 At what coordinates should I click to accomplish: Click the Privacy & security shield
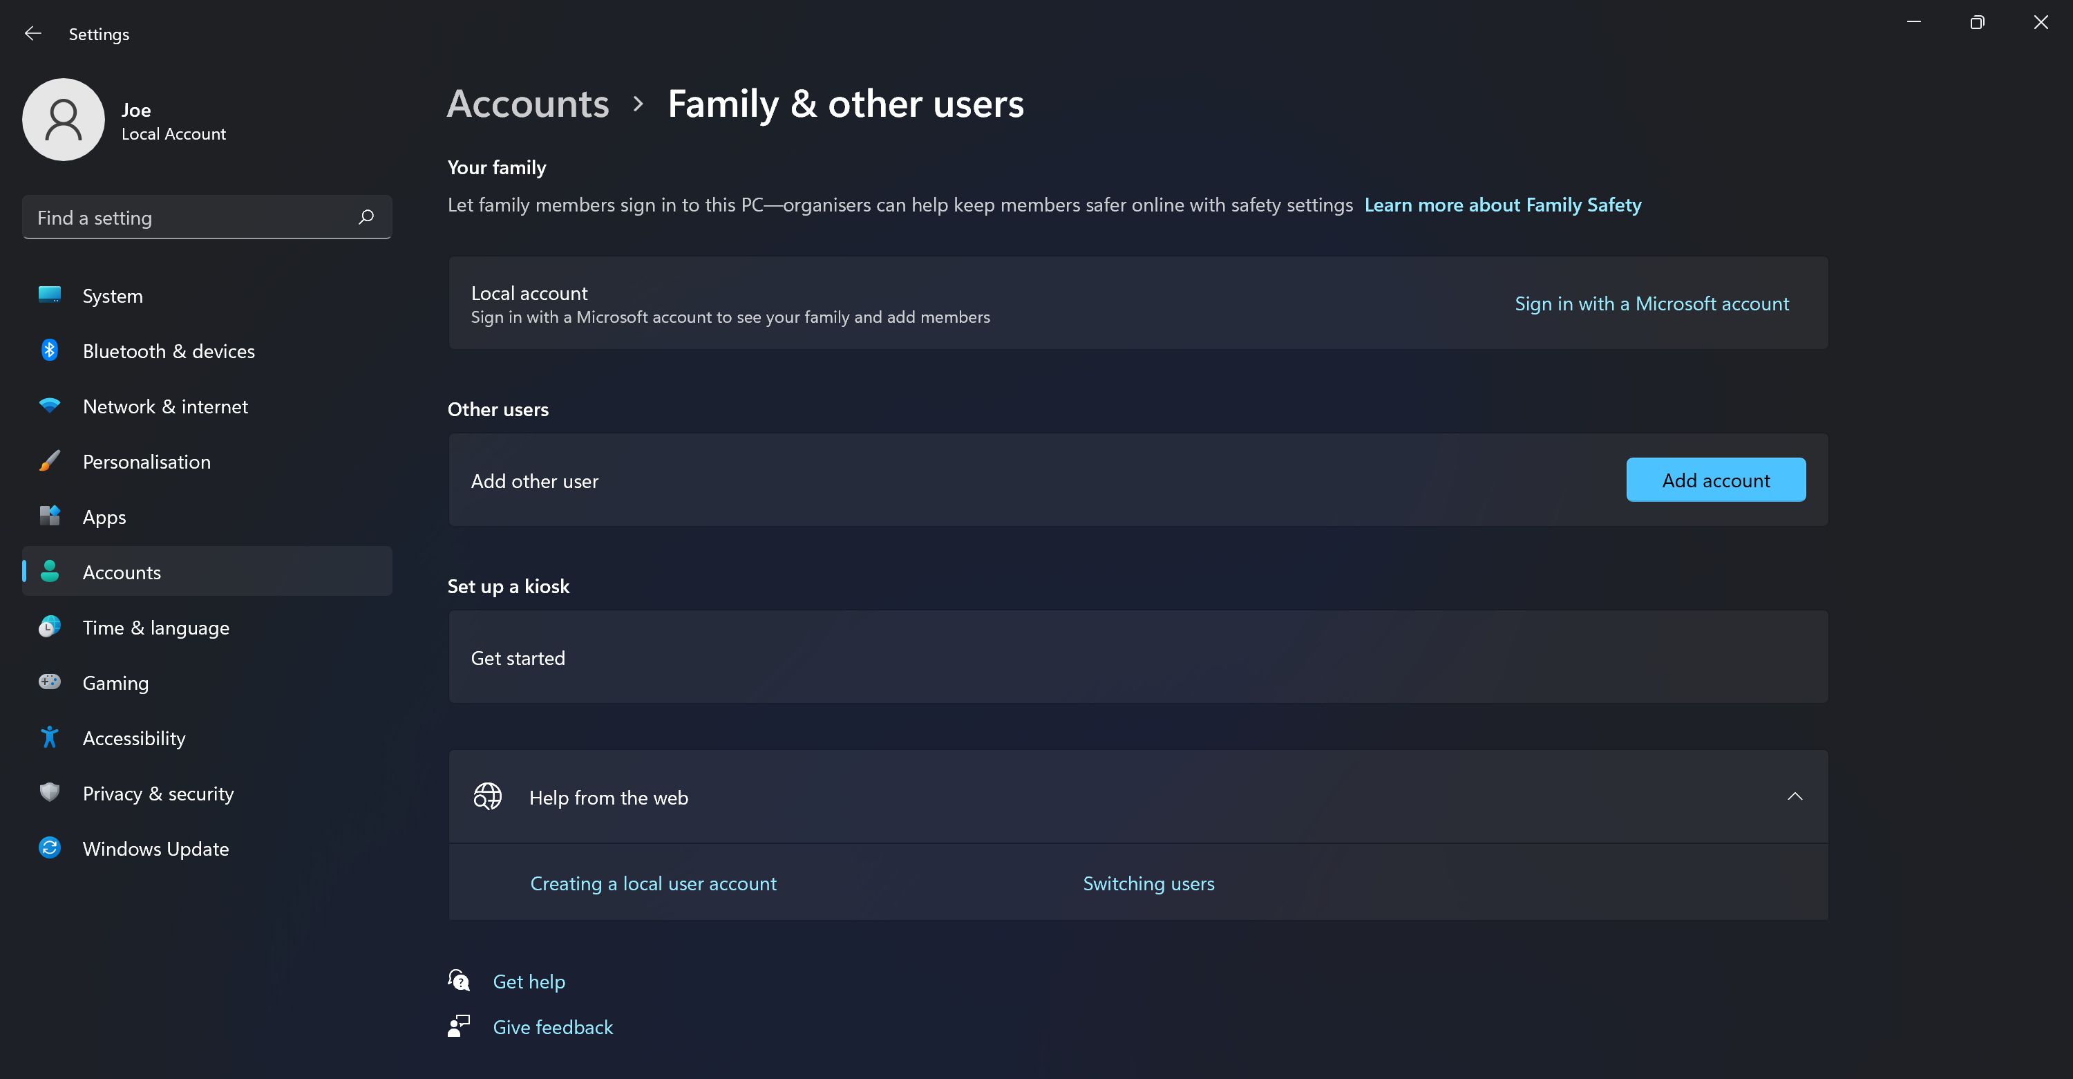point(50,792)
